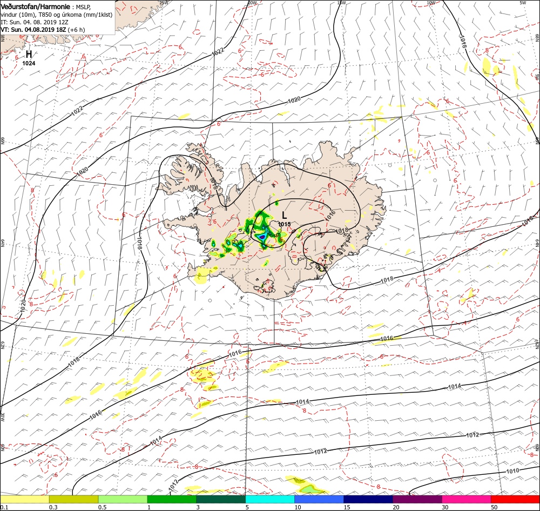This screenshot has width=540, height=511.
Task: Click the 15W longitude label
Action: click(x=341, y=2)
